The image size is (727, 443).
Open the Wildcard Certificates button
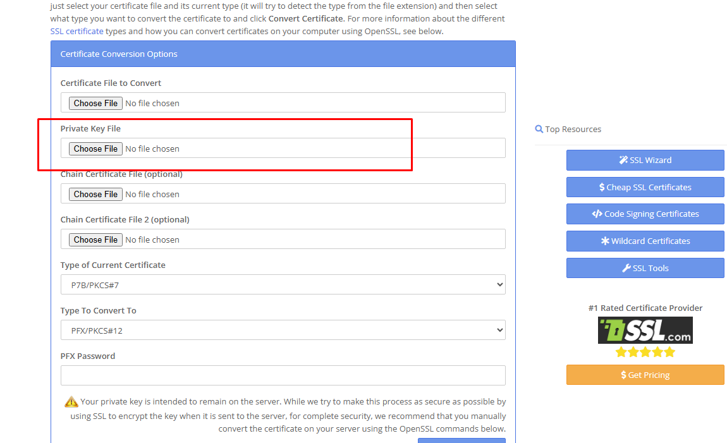(x=645, y=241)
